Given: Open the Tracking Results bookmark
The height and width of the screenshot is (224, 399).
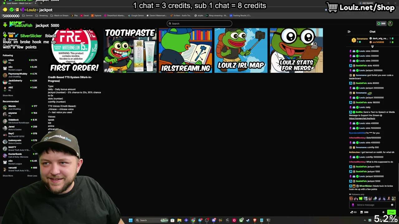Looking at the screenshot, I should tap(240, 16).
